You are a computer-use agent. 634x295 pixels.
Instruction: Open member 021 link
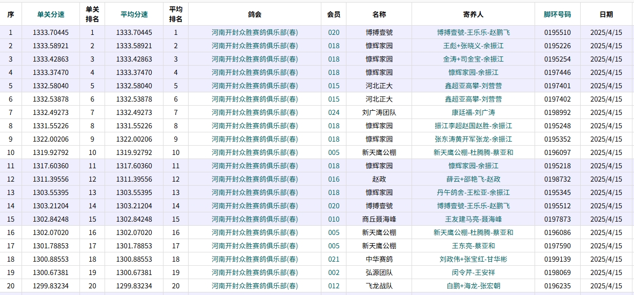(334, 259)
